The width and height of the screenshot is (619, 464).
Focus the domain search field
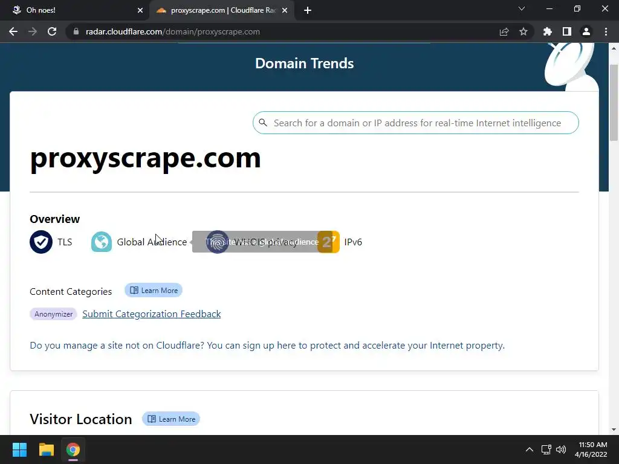point(416,123)
